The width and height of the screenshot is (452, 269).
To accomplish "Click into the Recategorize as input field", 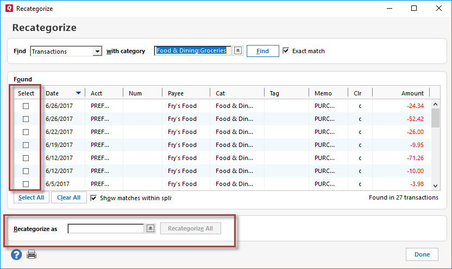I will pos(106,228).
